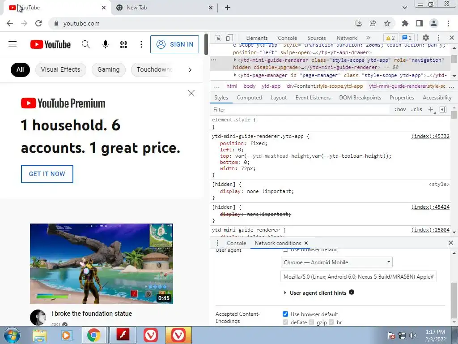
Task: Select the Visual Effects chip
Action: [x=60, y=69]
